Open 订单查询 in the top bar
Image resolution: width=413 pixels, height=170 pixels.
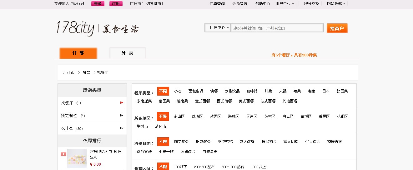pyautogui.click(x=217, y=4)
